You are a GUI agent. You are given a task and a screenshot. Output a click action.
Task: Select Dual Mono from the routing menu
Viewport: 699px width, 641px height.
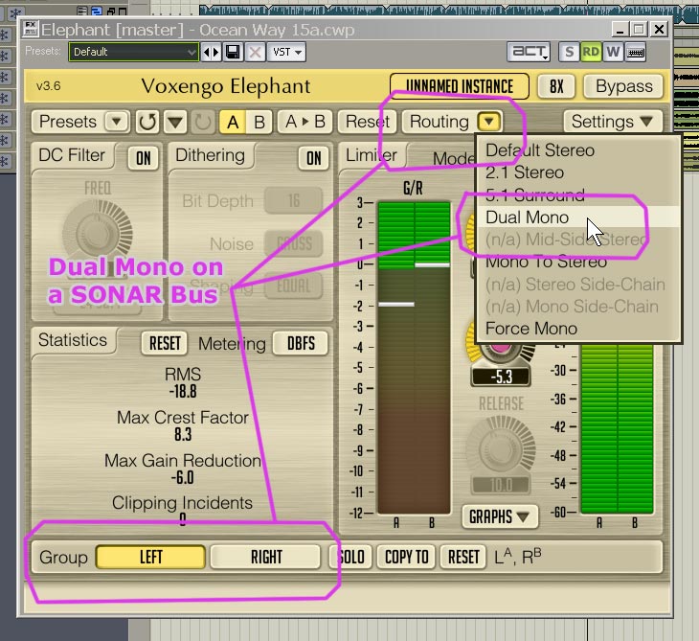527,217
